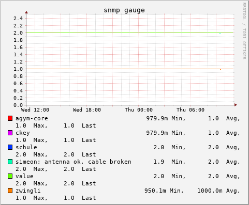Click the cyan simeon legend swatch
The width and height of the screenshot is (249, 205).
[x=10, y=162]
